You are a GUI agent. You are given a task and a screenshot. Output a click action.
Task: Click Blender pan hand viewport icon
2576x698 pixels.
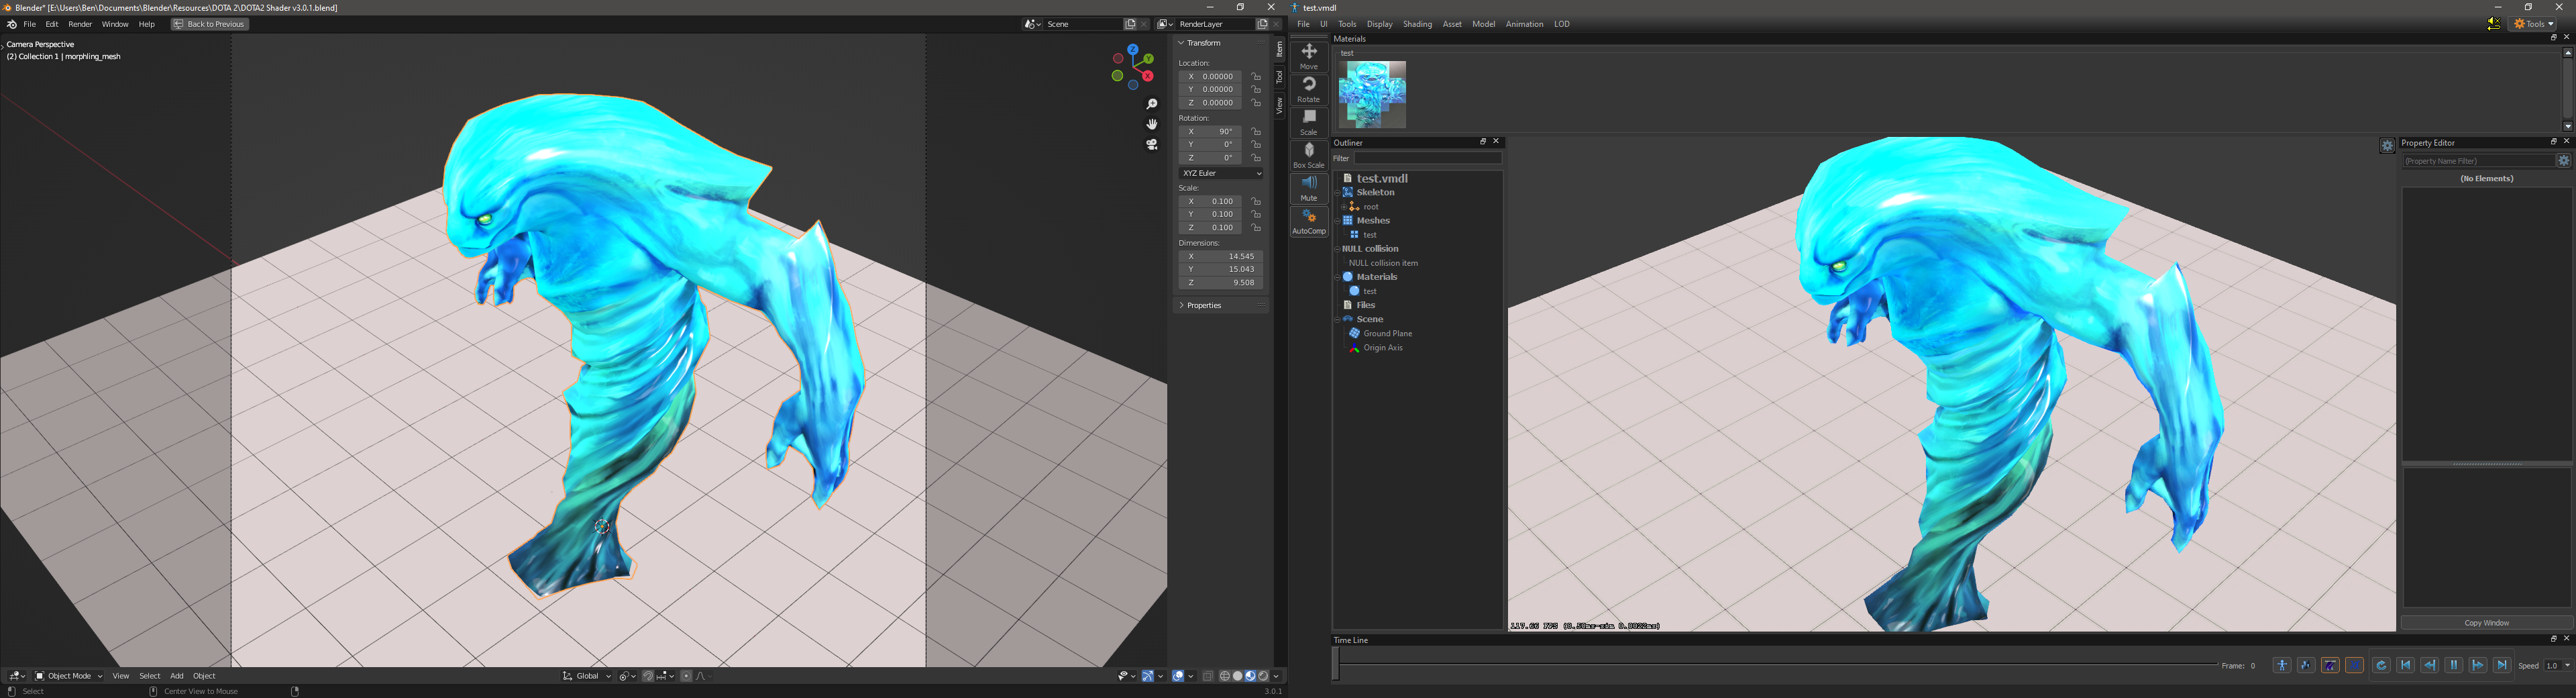(x=1152, y=124)
